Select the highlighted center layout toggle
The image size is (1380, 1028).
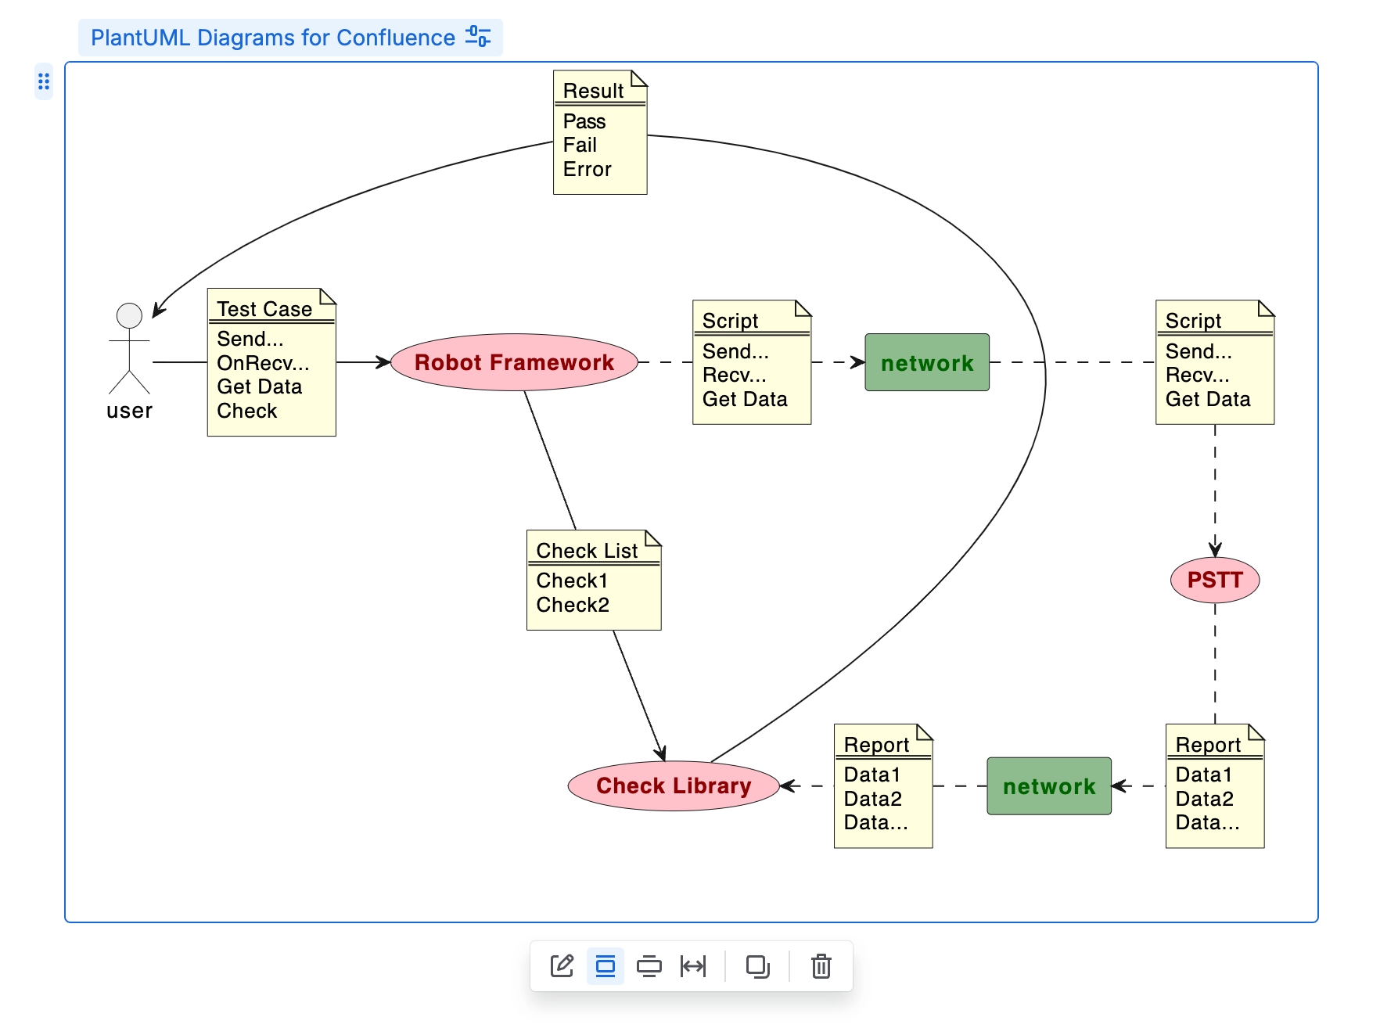[x=604, y=966]
